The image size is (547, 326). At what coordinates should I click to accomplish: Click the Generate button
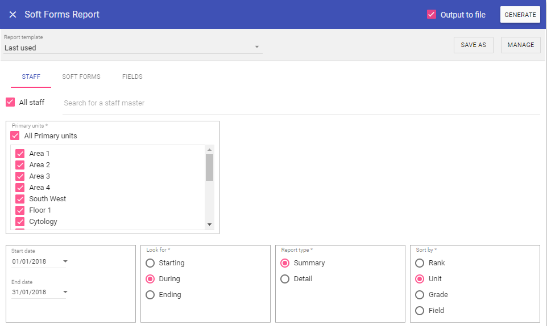coord(520,15)
